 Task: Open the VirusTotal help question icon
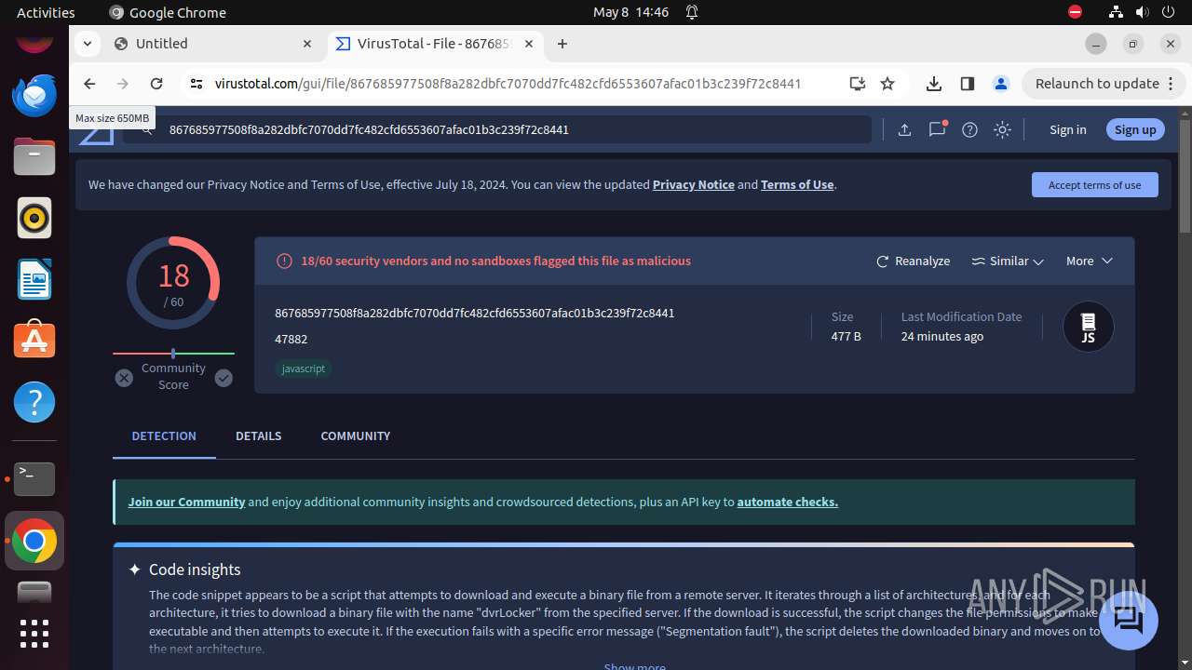(x=969, y=130)
